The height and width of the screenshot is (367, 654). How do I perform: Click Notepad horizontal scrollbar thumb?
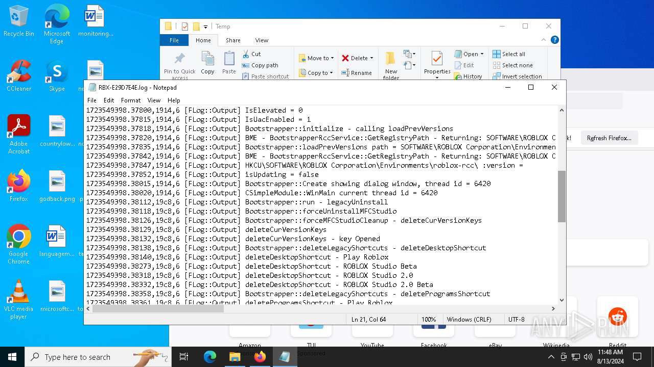point(158,308)
